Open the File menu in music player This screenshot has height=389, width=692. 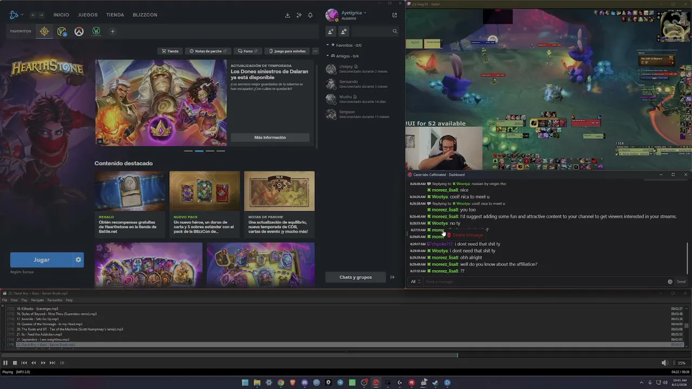click(x=5, y=300)
